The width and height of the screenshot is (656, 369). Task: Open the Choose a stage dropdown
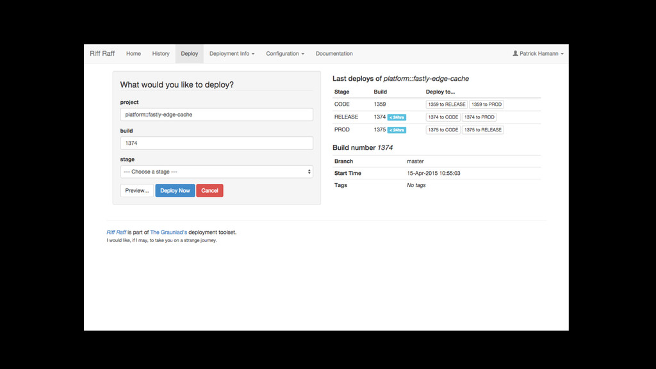pos(217,172)
